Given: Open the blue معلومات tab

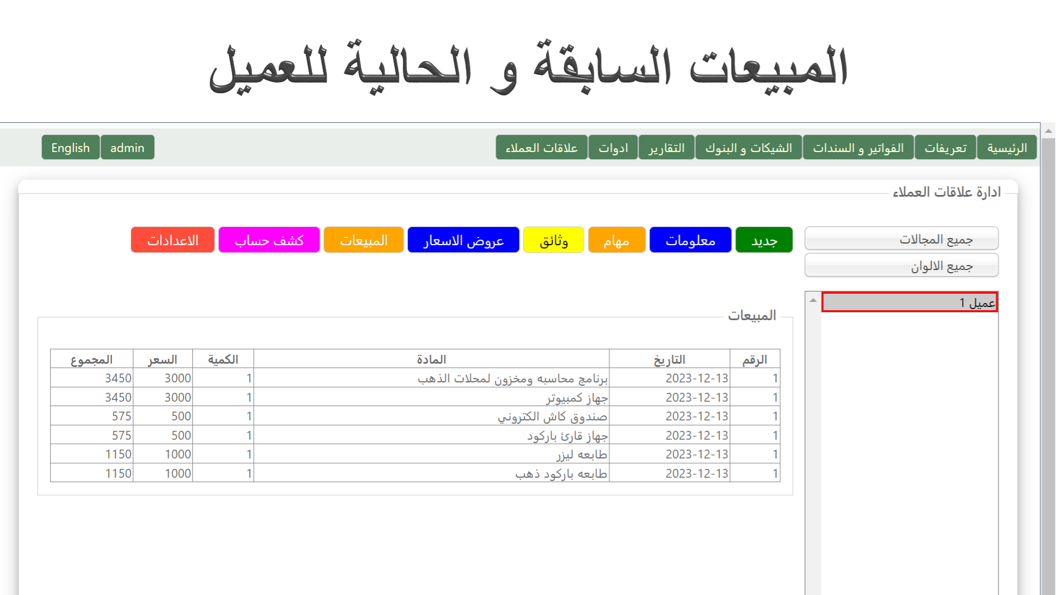Looking at the screenshot, I should [x=690, y=240].
